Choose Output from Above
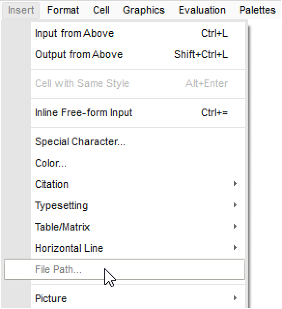 tap(138, 54)
